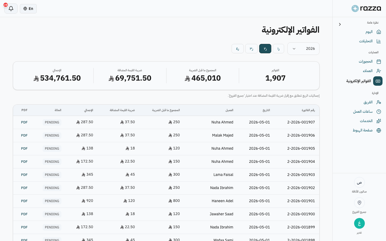This screenshot has height=241, width=386.
Task: Open the الحجوزات calendar icon
Action: tap(379, 62)
